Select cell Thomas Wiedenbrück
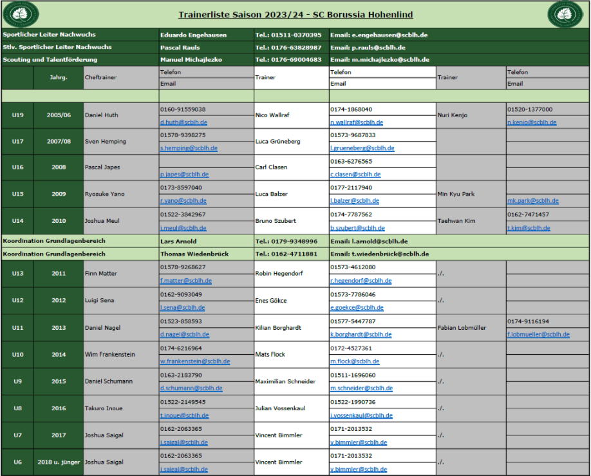Screen dimensions: 591x476 [x=207, y=254]
